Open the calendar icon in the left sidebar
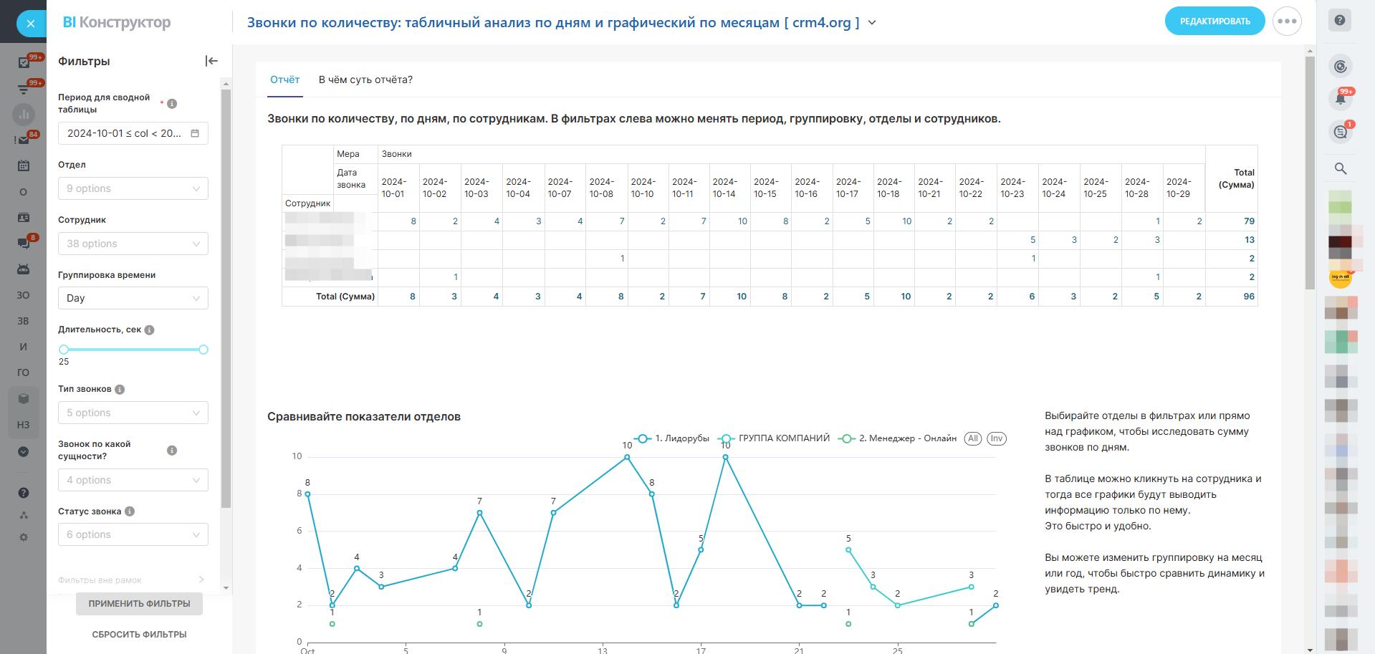This screenshot has width=1375, height=654. pos(24,166)
